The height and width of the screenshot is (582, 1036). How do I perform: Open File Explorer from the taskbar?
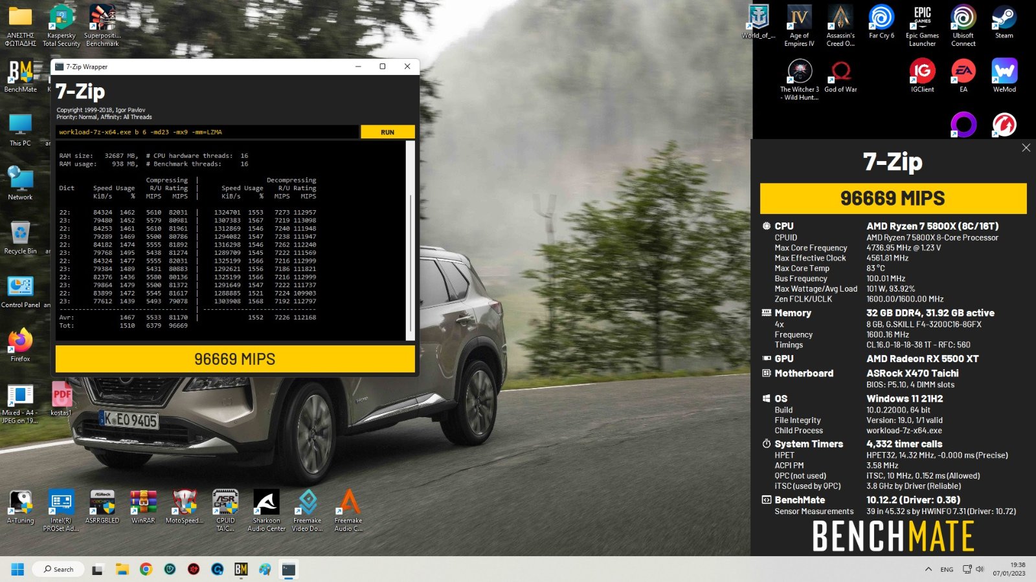(122, 569)
